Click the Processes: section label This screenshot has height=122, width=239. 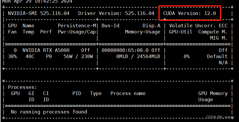point(23,87)
